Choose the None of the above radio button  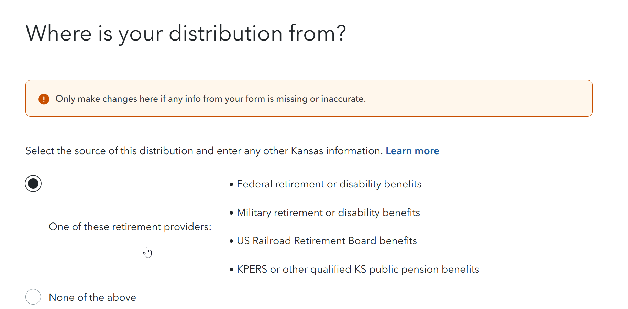[x=33, y=297]
